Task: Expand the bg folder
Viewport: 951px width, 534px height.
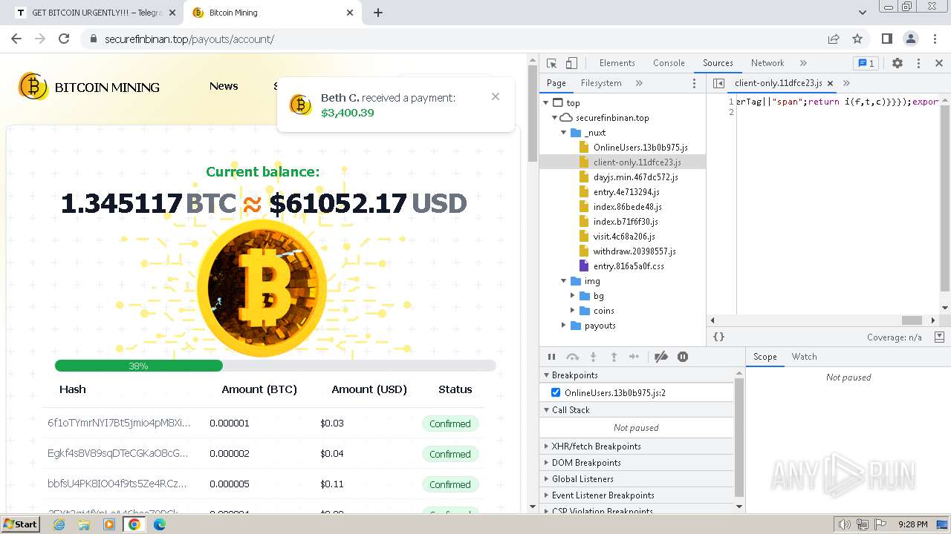Action: click(573, 296)
